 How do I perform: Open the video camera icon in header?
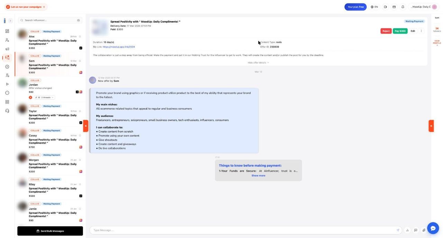coord(385,7)
